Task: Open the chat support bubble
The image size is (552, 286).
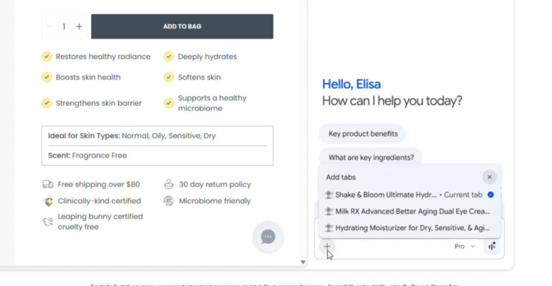Action: tap(268, 237)
